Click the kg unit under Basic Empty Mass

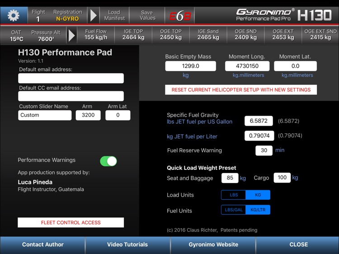tap(185, 75)
